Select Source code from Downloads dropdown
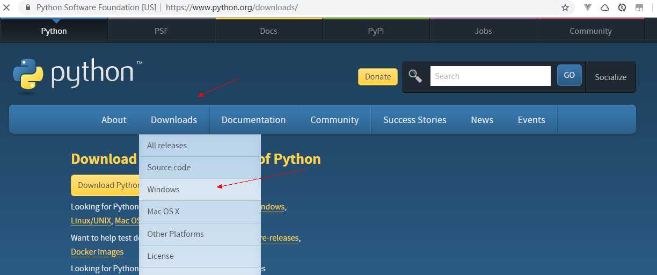This screenshot has height=275, width=657. coord(200,167)
